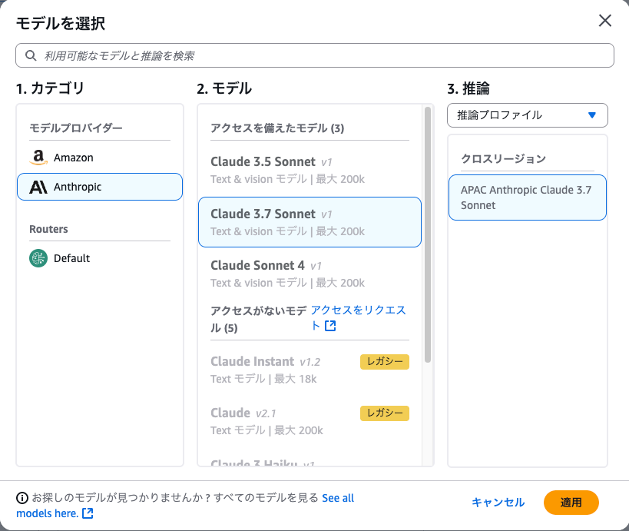The width and height of the screenshot is (629, 531).
Task: Click the Claude Instant v1.2 legacy model
Action: [310, 370]
